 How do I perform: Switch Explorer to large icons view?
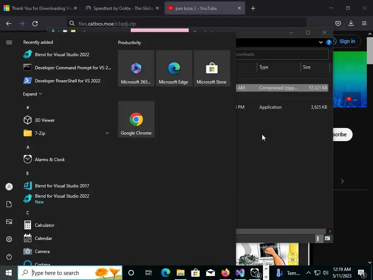click(x=327, y=238)
